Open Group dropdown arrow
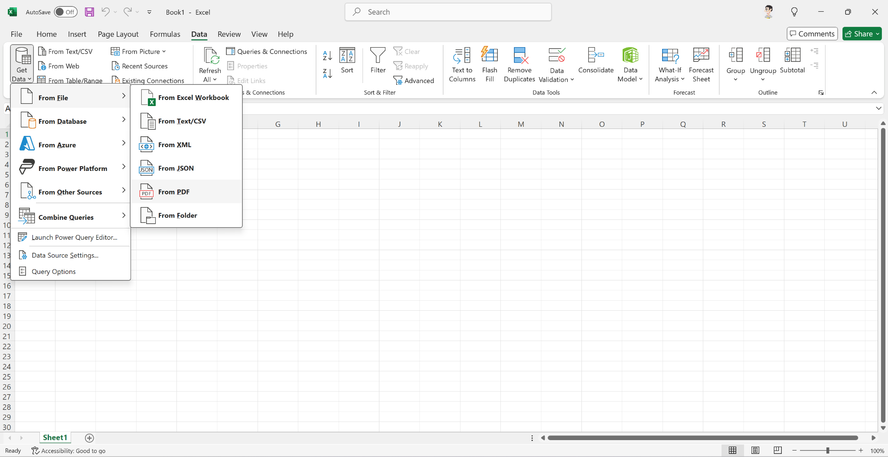Image resolution: width=888 pixels, height=457 pixels. pos(735,80)
